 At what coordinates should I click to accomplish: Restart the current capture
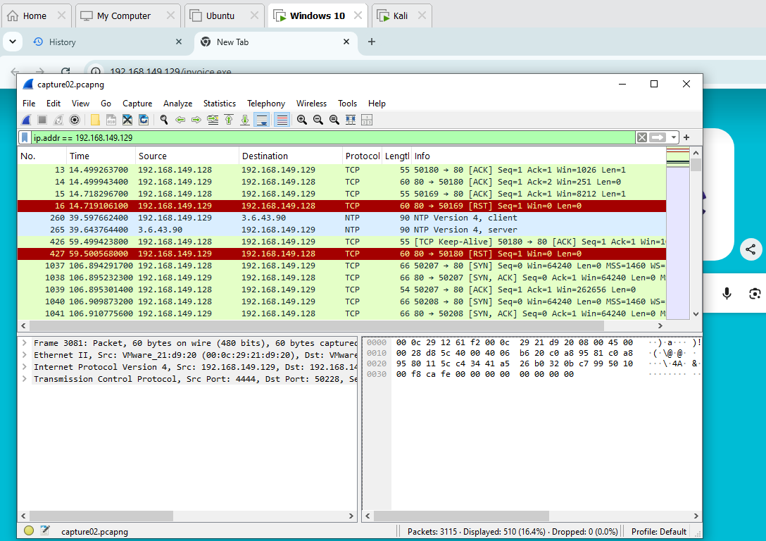[x=58, y=120]
